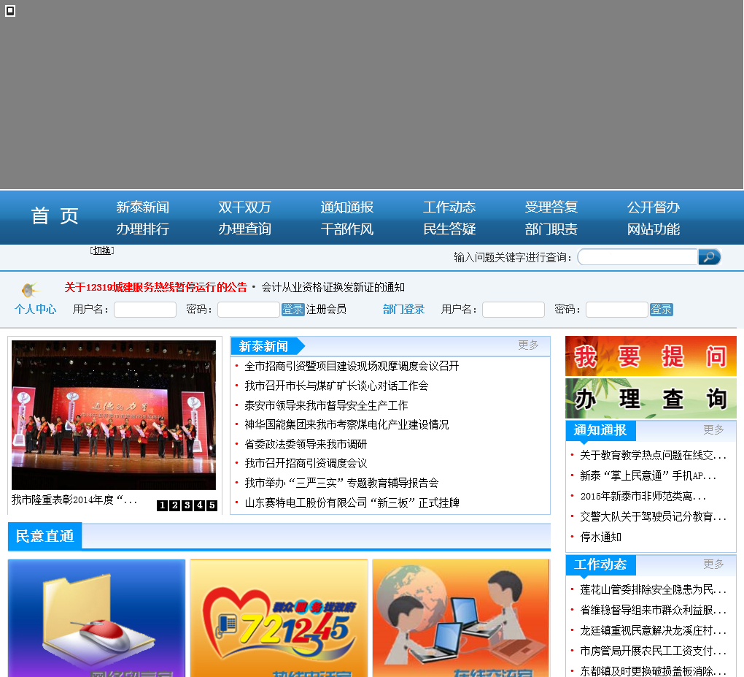Viewport: 744px width, 677px height.
Task: Open 工作动态 in the navigation bar
Action: point(449,207)
